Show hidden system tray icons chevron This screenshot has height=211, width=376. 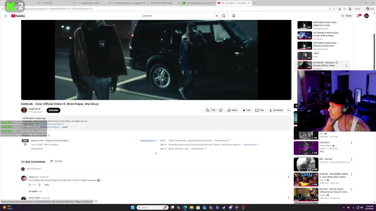tap(344, 207)
